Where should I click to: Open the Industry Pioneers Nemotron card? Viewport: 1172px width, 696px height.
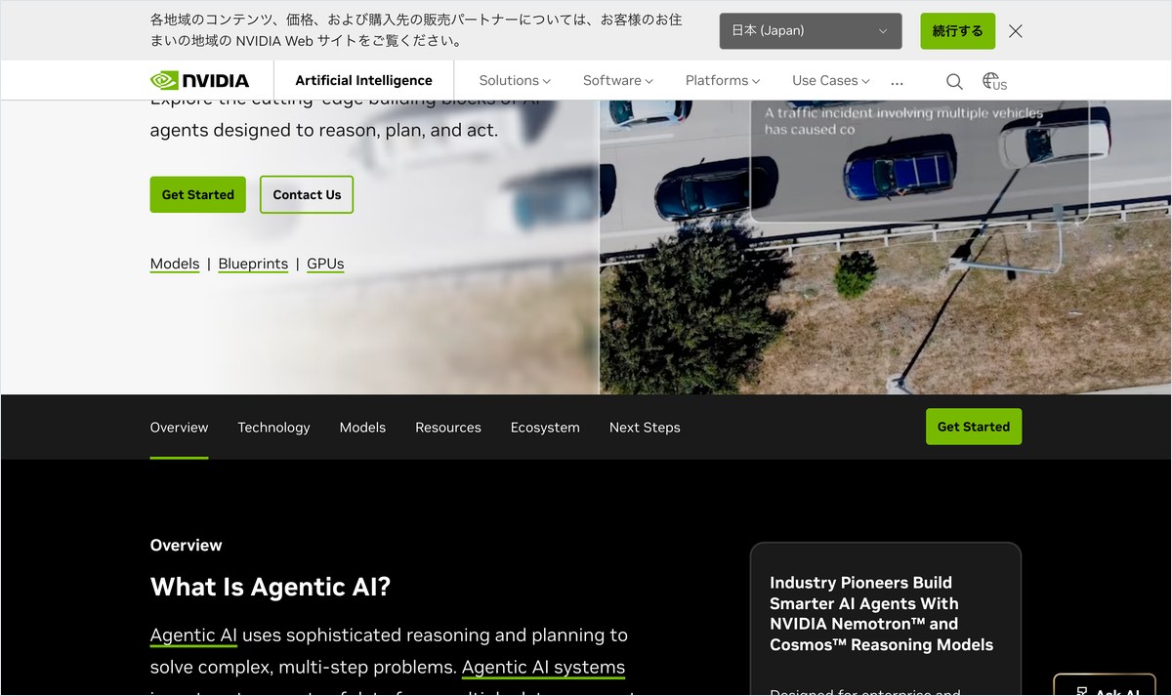coord(885,619)
